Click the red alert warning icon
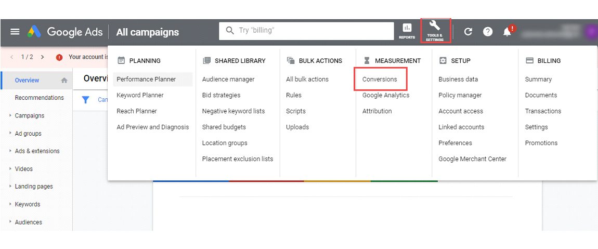The image size is (598, 249). 59,57
